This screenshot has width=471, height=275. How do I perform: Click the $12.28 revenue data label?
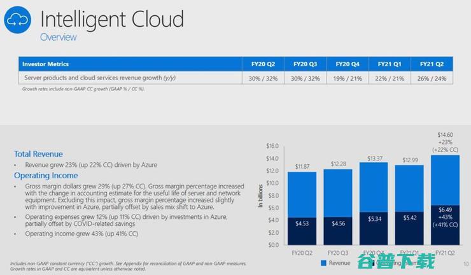pyautogui.click(x=338, y=164)
